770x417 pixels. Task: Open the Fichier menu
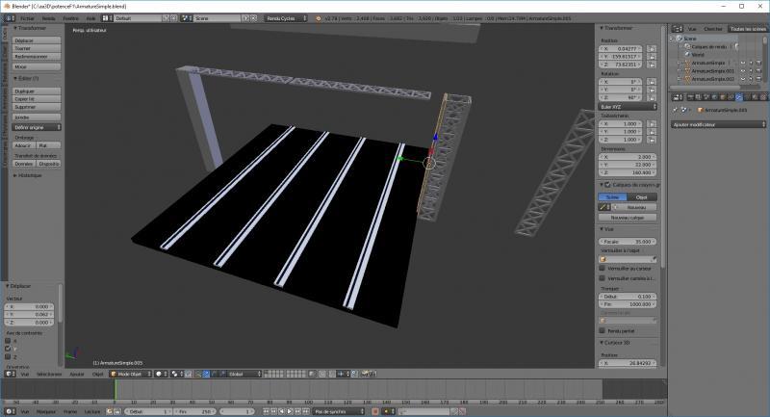pos(26,17)
